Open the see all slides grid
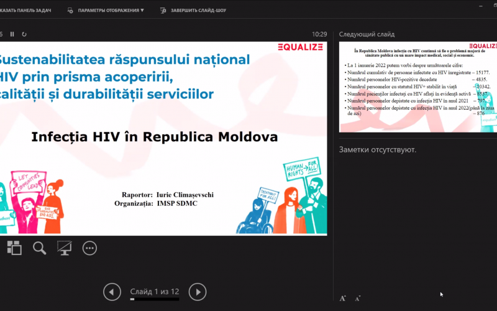The width and height of the screenshot is (497, 311). pyautogui.click(x=14, y=248)
